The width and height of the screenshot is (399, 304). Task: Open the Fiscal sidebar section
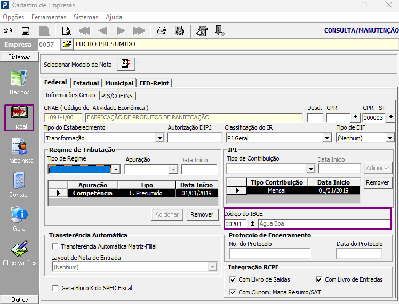(x=19, y=117)
